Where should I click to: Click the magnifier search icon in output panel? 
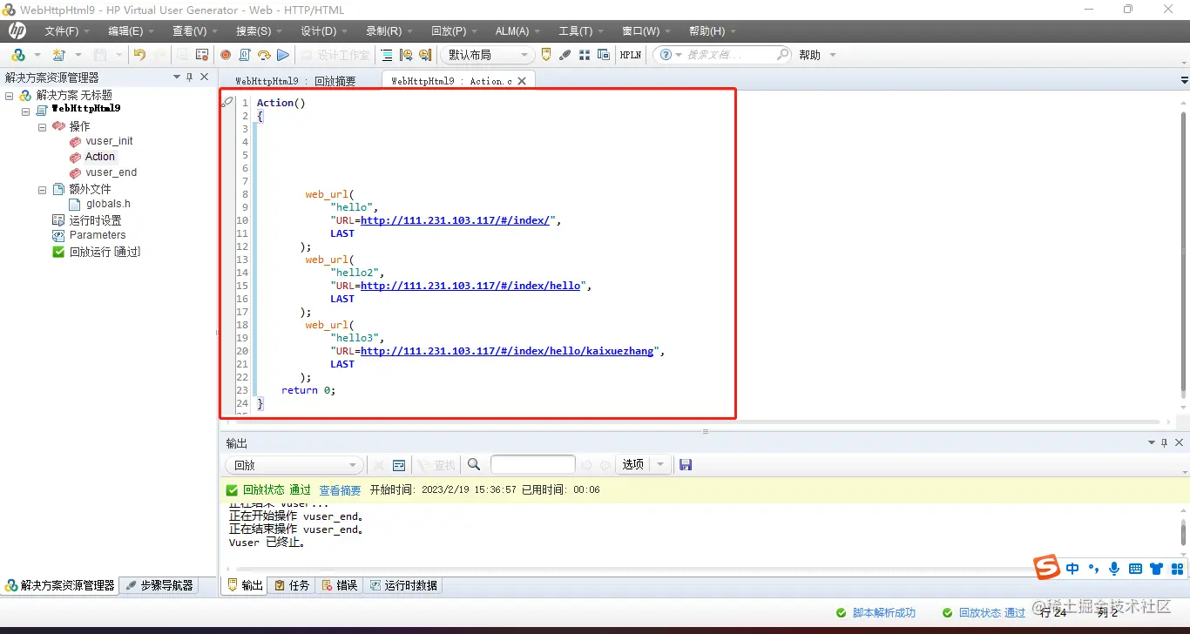[473, 462]
